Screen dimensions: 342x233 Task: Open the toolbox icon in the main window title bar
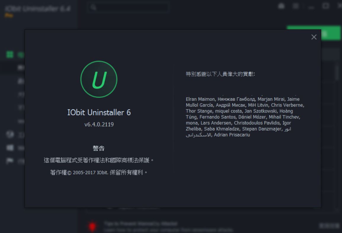tap(281, 6)
